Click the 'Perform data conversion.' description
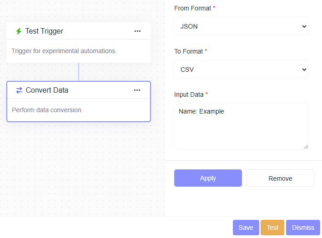Image resolution: width=322 pixels, height=238 pixels. pyautogui.click(x=47, y=110)
